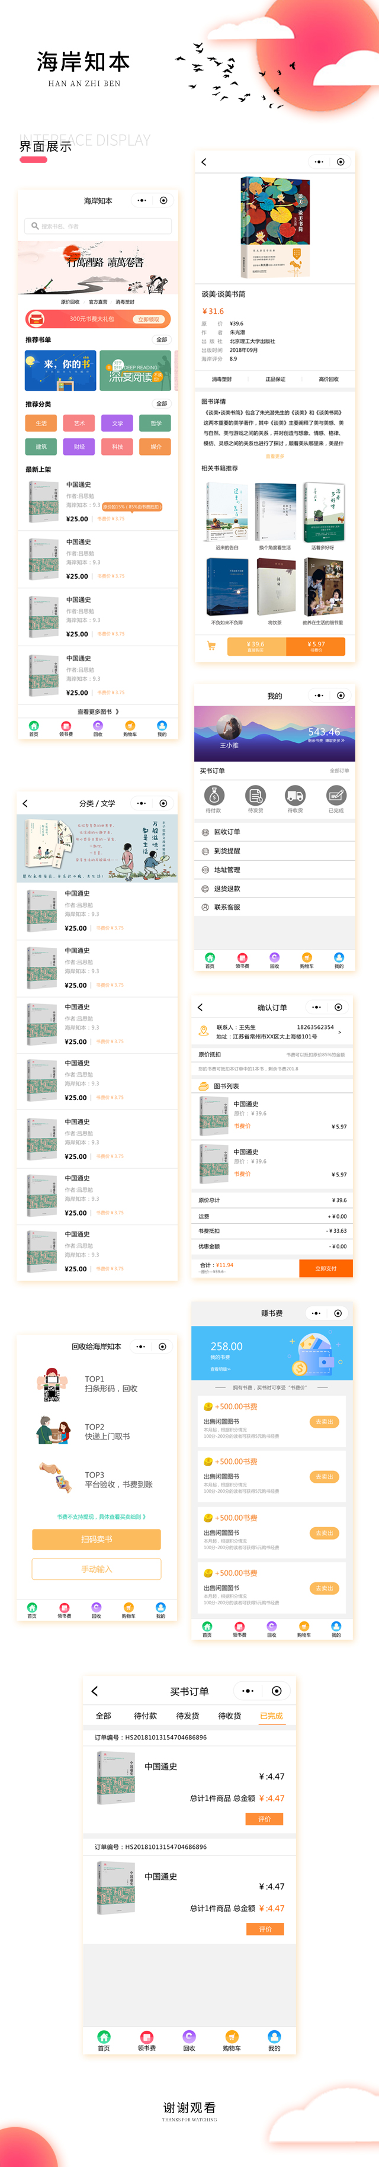This screenshot has height=2167, width=379.
Task: Select the 文学 category button
Action: [x=118, y=423]
